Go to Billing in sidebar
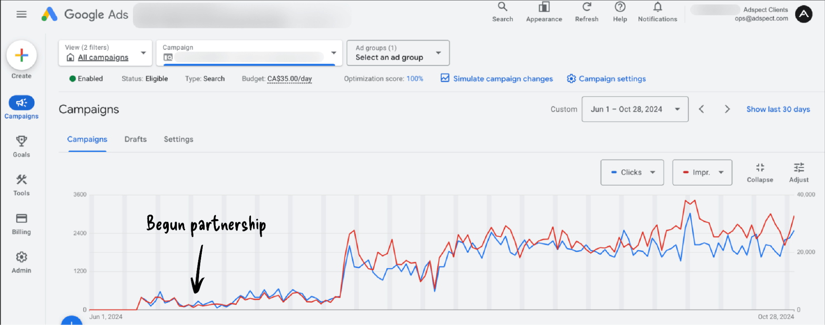The height and width of the screenshot is (325, 825). pyautogui.click(x=21, y=224)
